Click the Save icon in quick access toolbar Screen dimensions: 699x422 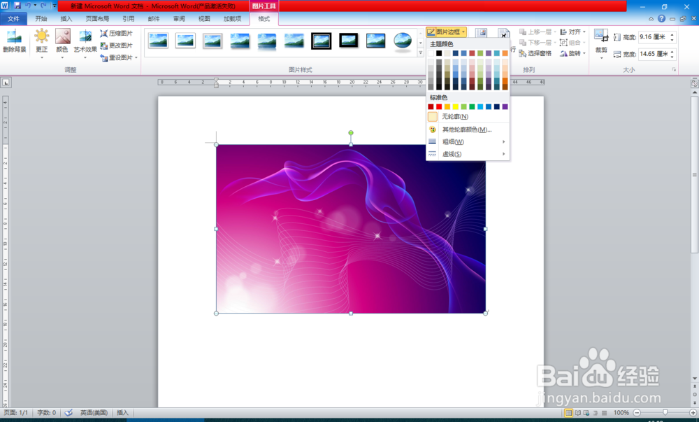coord(17,6)
